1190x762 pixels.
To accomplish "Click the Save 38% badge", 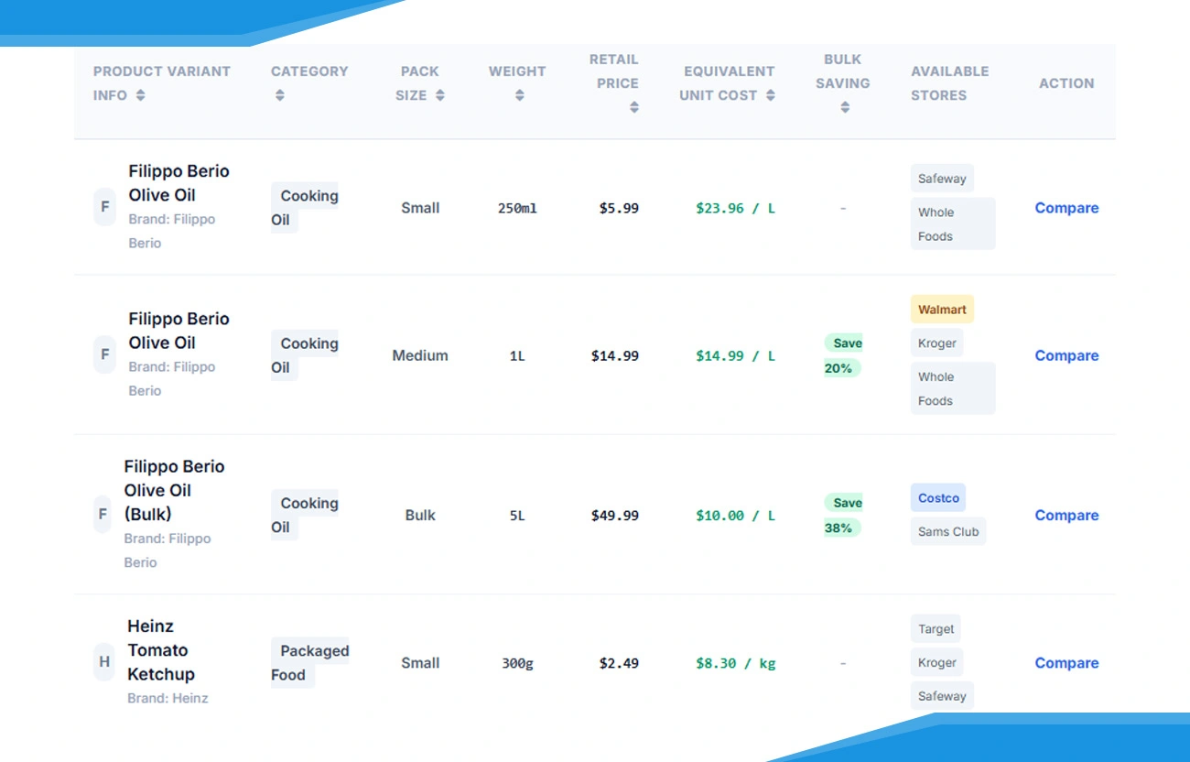I will tap(843, 515).
